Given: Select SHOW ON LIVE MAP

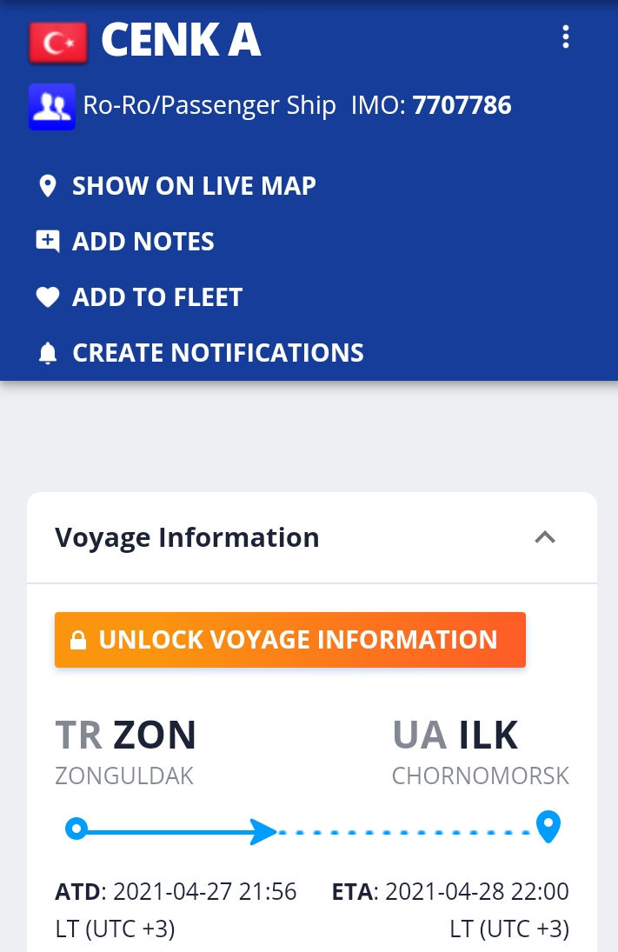Looking at the screenshot, I should pyautogui.click(x=194, y=186).
